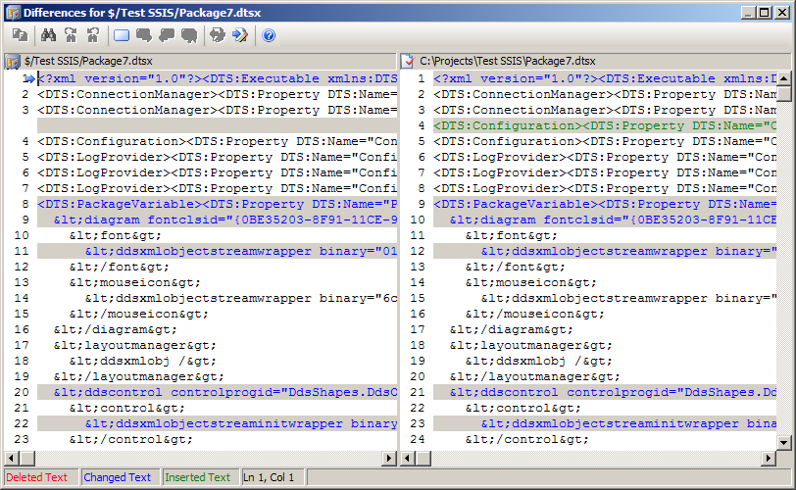This screenshot has height=490, width=796.
Task: Click left pane horizontal scrollbar thumb
Action: (x=26, y=459)
